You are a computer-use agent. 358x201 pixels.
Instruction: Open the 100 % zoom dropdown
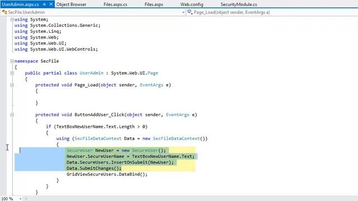20,199
